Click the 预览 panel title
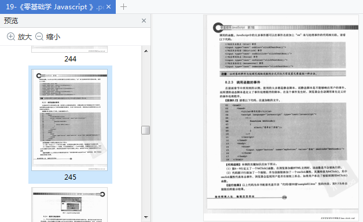Screen dimensions: 363x222 [11, 21]
